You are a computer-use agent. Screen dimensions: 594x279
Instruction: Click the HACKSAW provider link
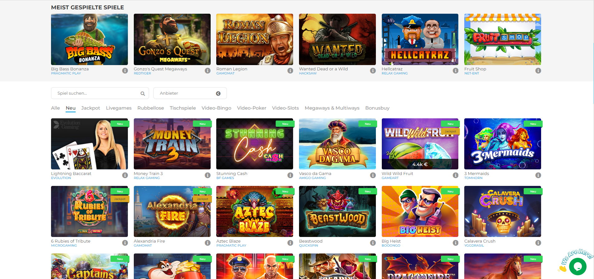click(x=308, y=73)
